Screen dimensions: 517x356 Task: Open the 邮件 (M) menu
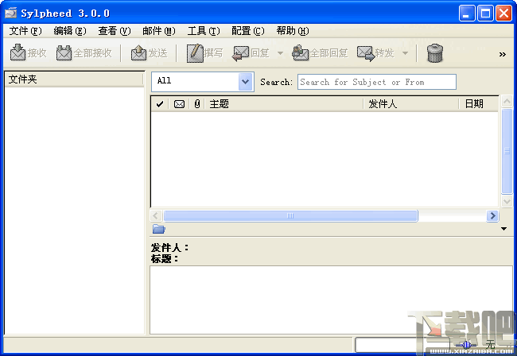(159, 31)
